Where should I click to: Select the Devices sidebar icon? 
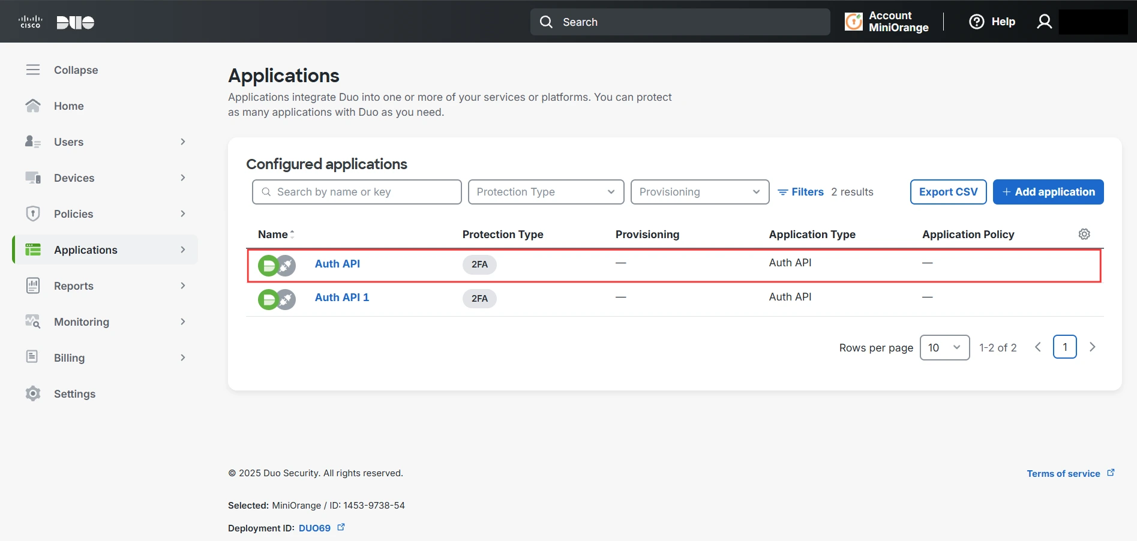point(33,178)
